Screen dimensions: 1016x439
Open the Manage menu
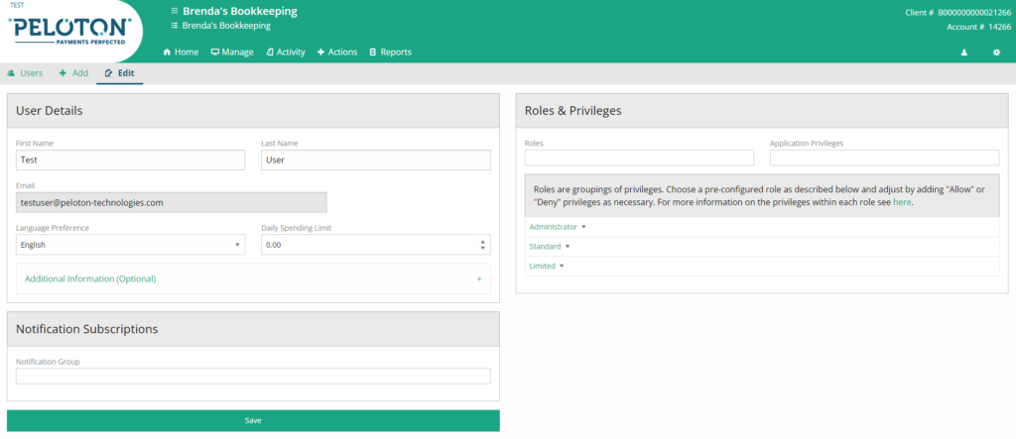(x=232, y=53)
